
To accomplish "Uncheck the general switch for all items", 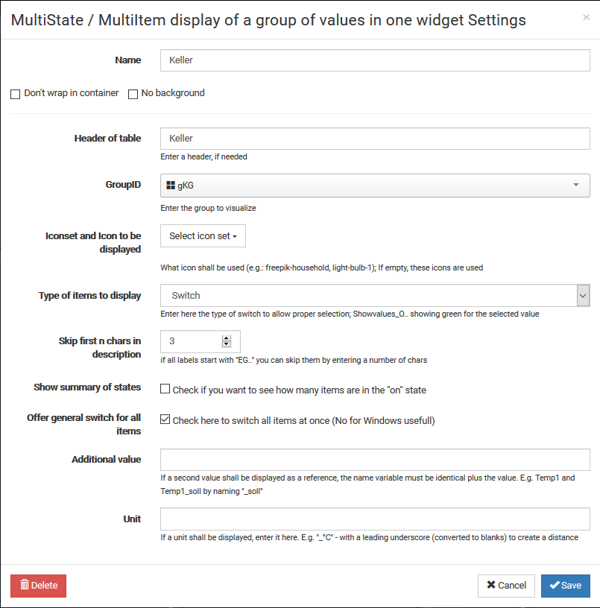I will [x=165, y=420].
